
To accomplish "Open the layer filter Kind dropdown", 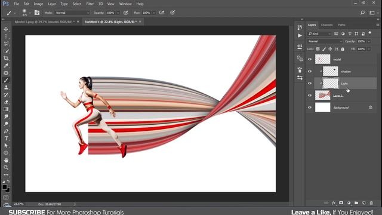I will 319,33.
